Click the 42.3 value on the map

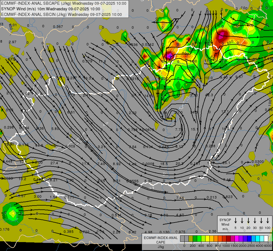209,95
